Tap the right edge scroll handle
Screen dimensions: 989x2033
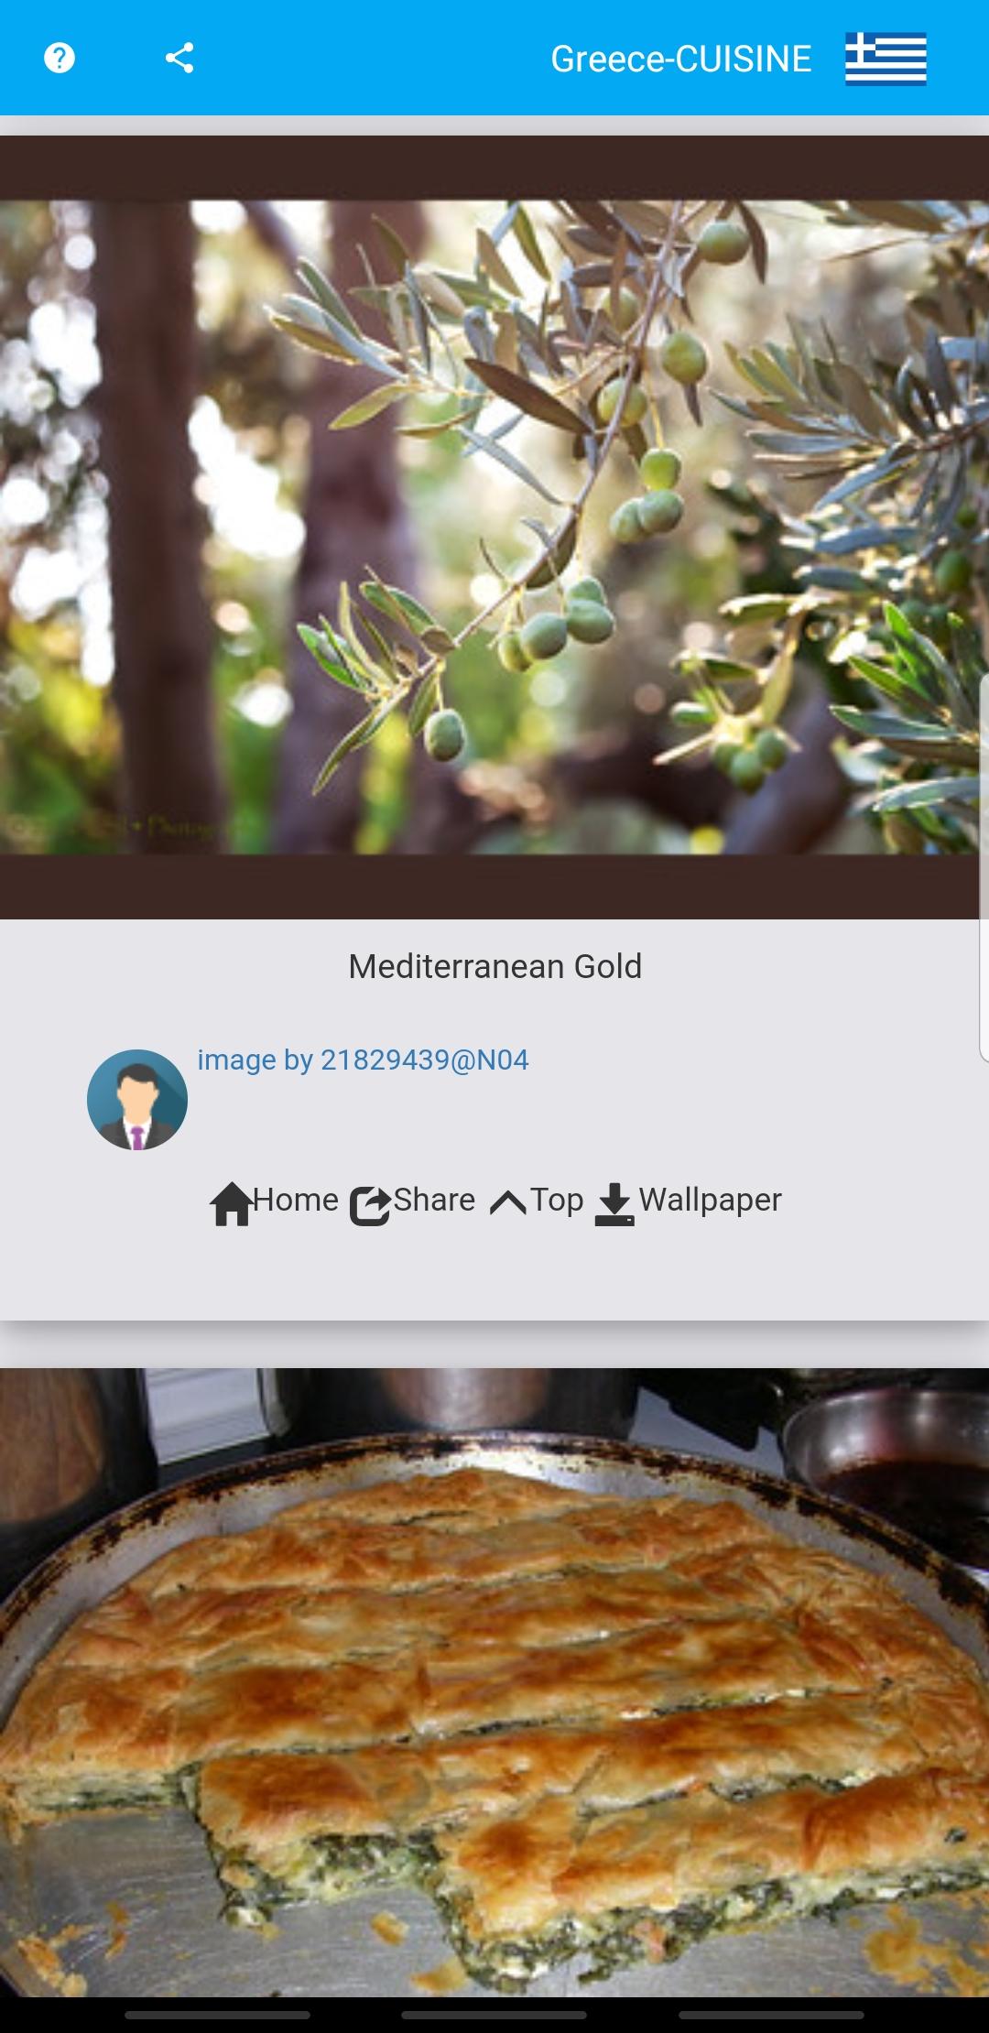[984, 866]
